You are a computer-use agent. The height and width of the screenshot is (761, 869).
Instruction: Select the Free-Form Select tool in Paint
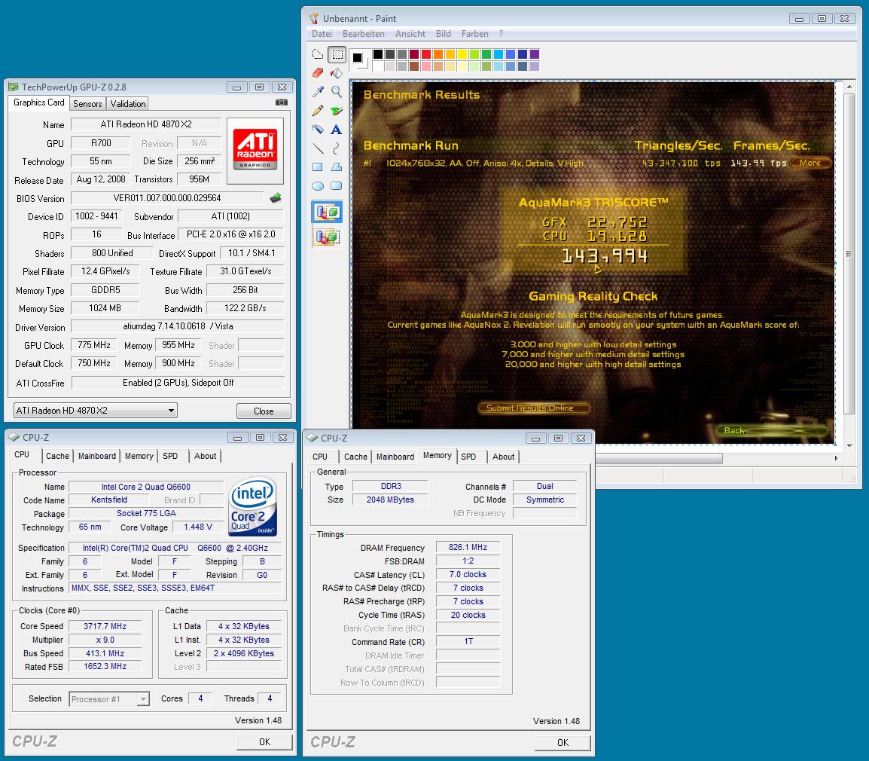[318, 54]
